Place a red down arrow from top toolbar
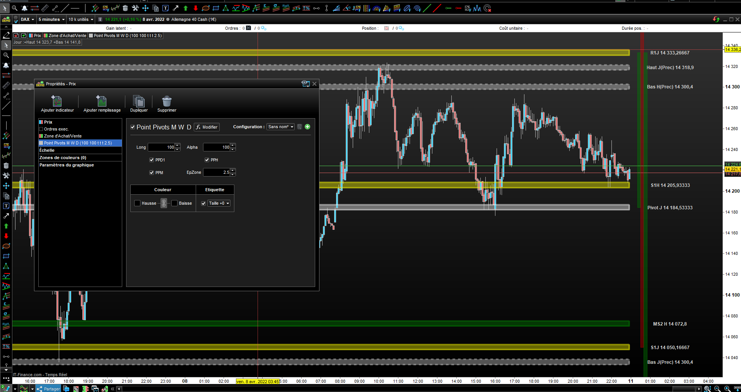The width and height of the screenshot is (741, 392). pyautogui.click(x=196, y=8)
